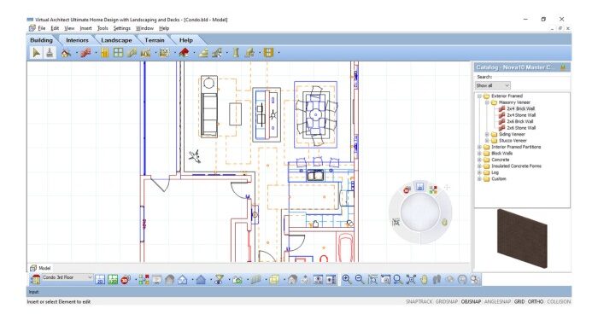Click the 2D icon on the navigation wheel
Viewport: 598px width, 320px height.
tap(420, 187)
